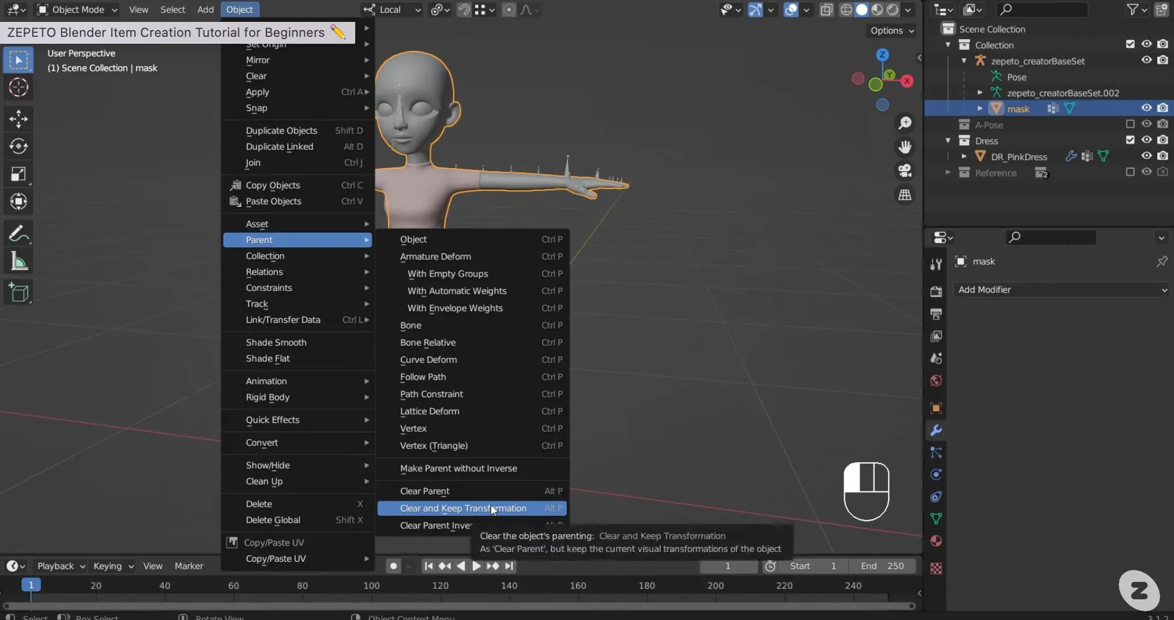Screen dimensions: 1174x620
Task: Open the Options dropdown in viewport
Action: 891,31
